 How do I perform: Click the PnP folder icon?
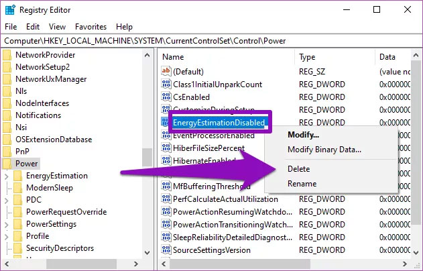tap(7, 152)
